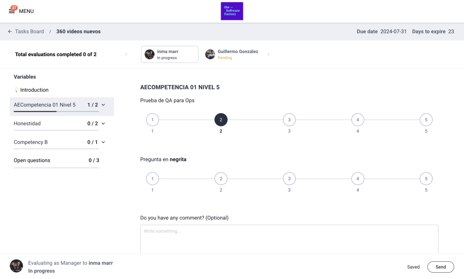Select rating 3 for Pregunta en negrita

point(289,179)
